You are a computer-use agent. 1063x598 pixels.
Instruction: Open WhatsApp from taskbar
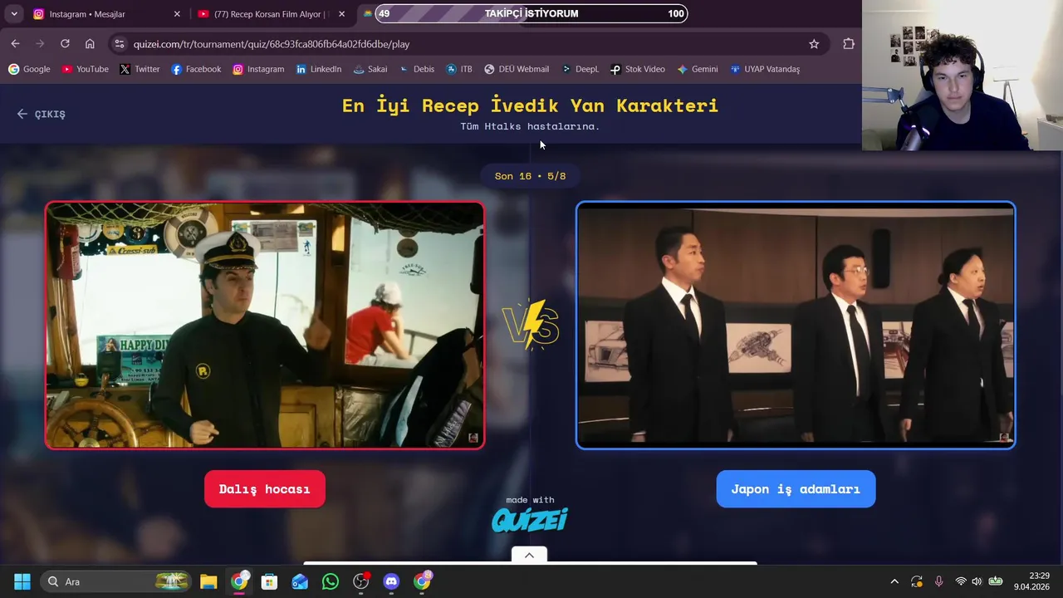coord(331,581)
